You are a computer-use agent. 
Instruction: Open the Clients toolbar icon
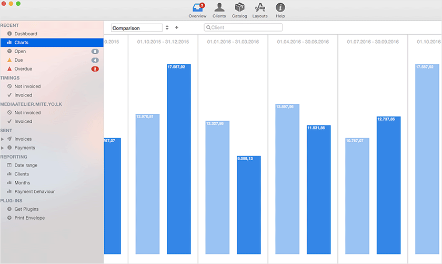click(219, 7)
